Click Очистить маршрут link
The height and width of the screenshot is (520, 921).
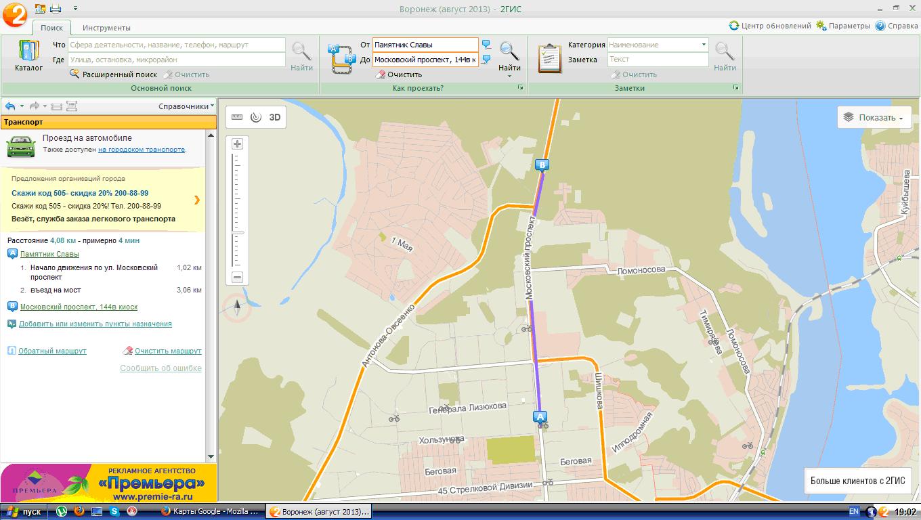[x=168, y=351]
